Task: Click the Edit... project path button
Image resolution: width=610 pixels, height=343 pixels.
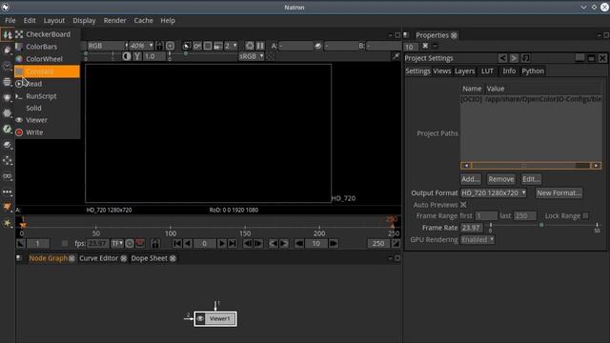Action: coord(531,179)
